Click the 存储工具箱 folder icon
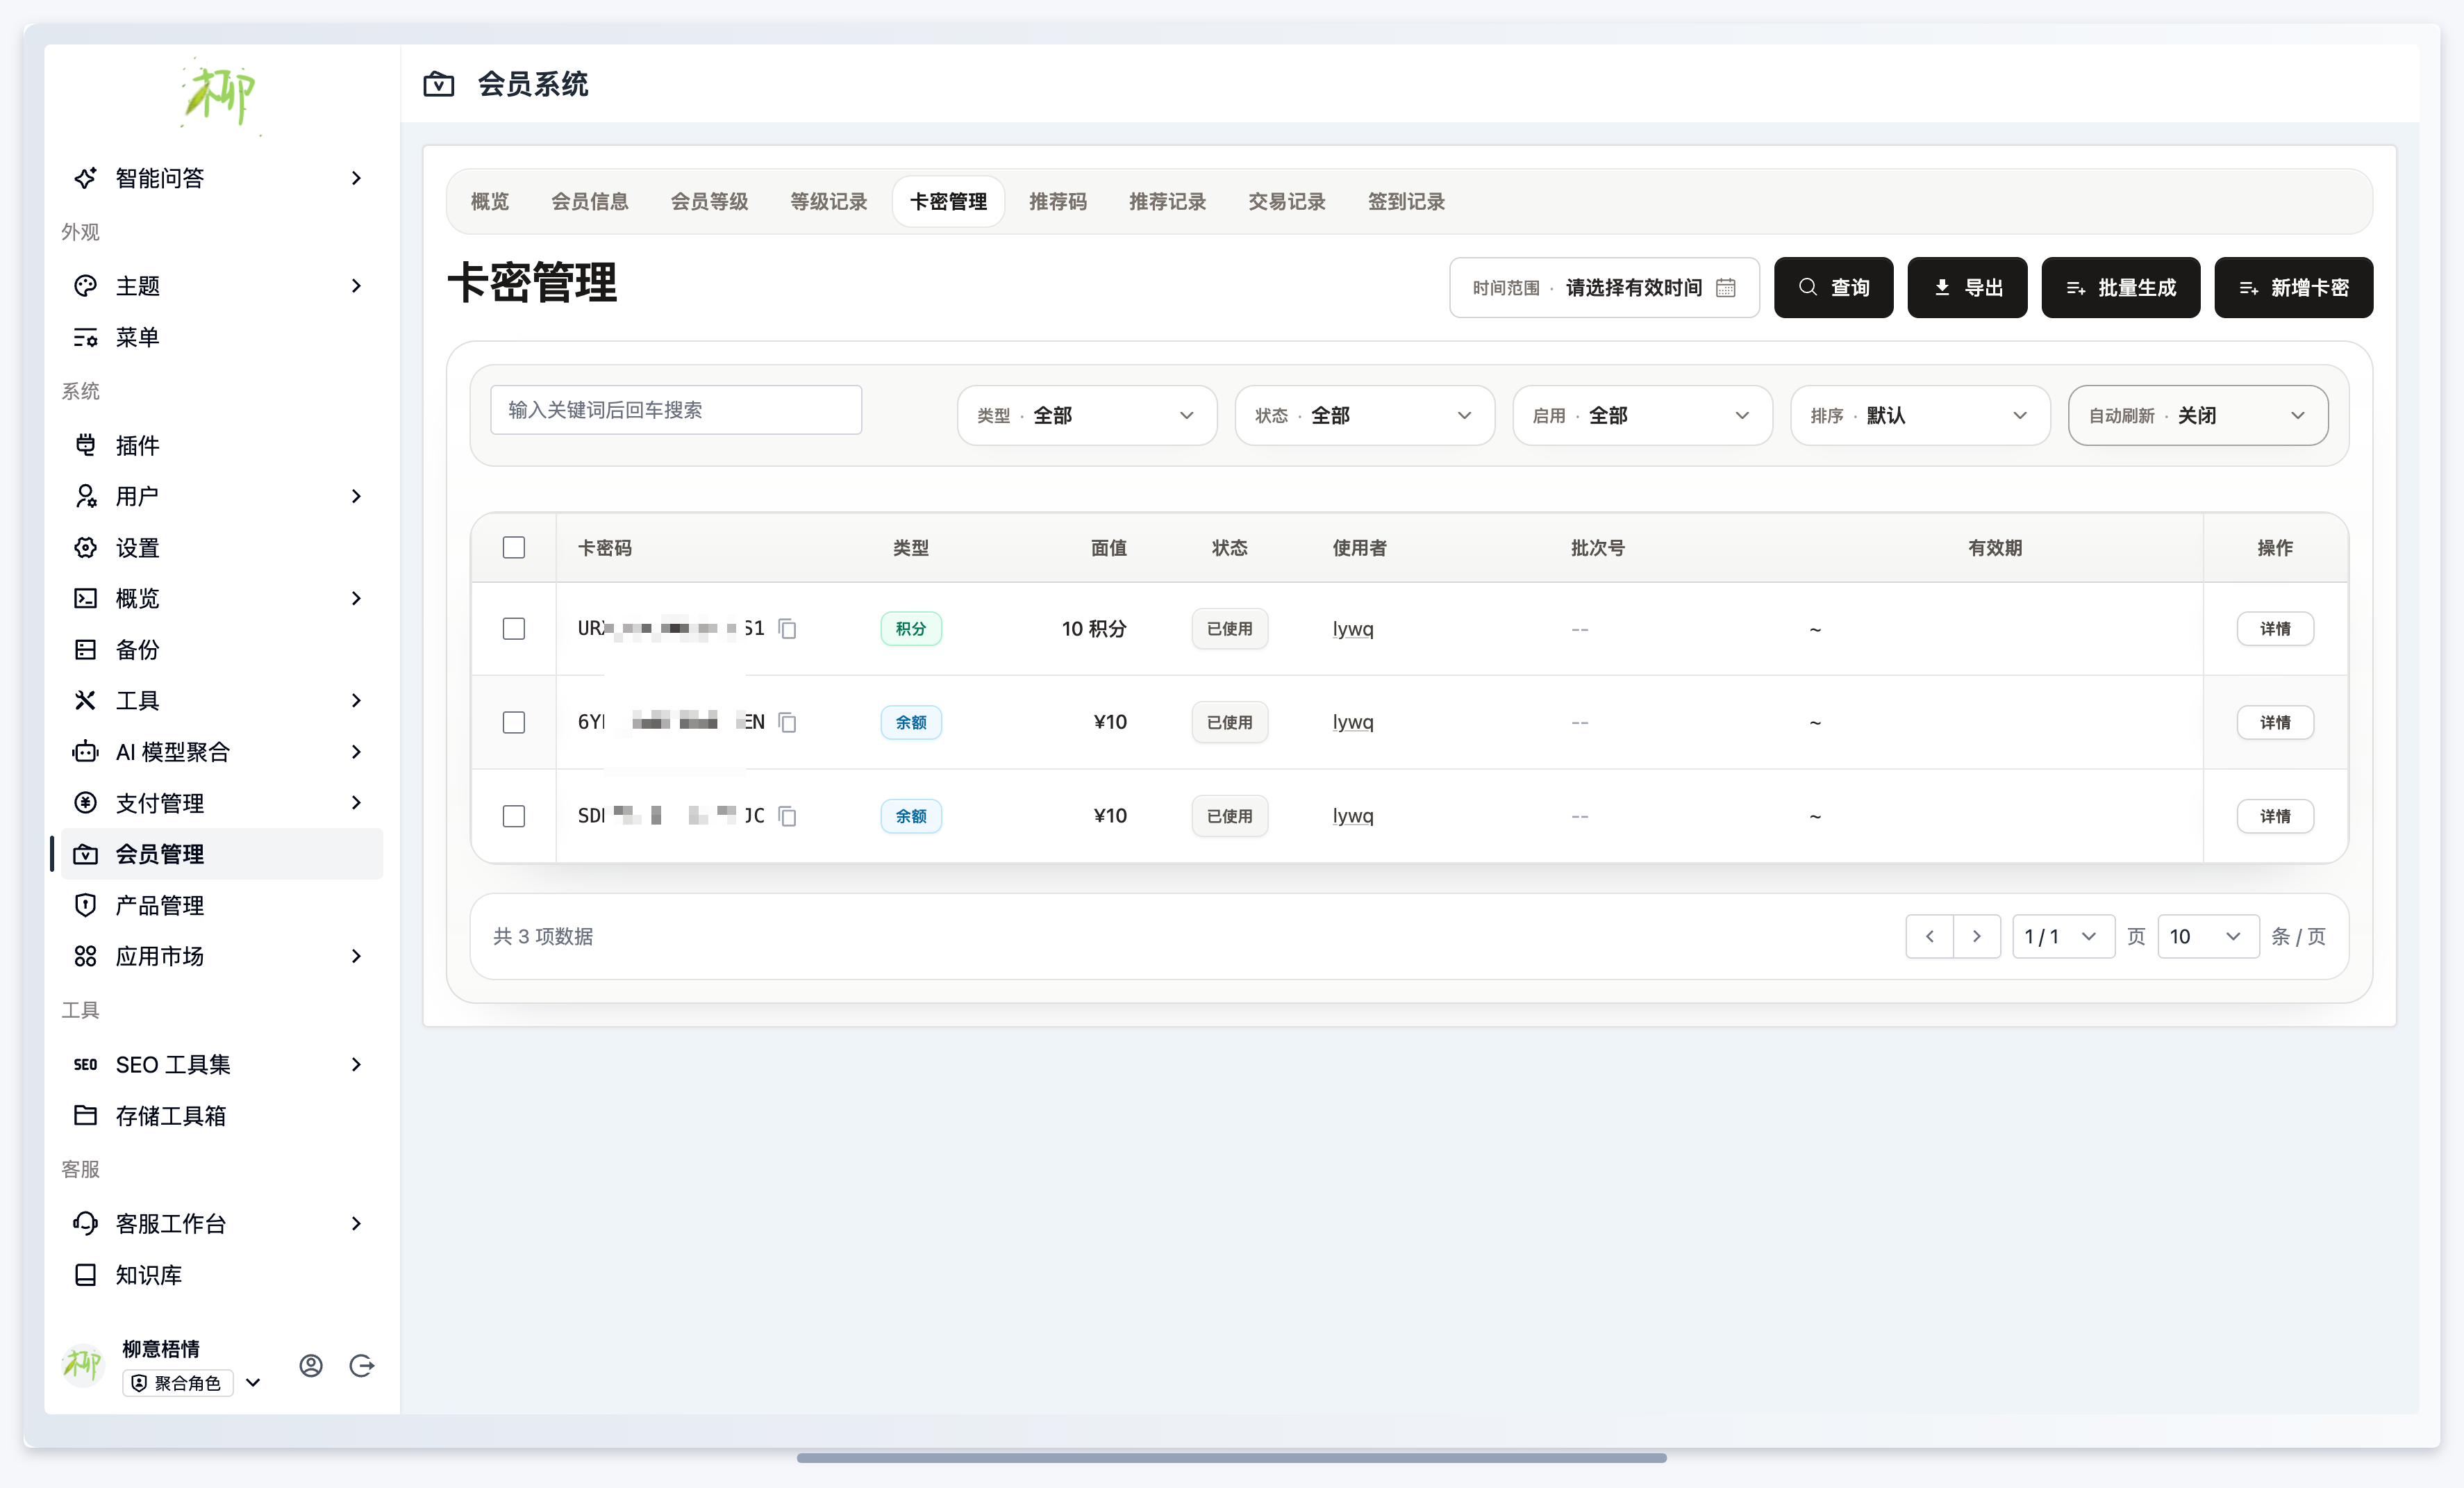The image size is (2464, 1488). pyautogui.click(x=86, y=1115)
